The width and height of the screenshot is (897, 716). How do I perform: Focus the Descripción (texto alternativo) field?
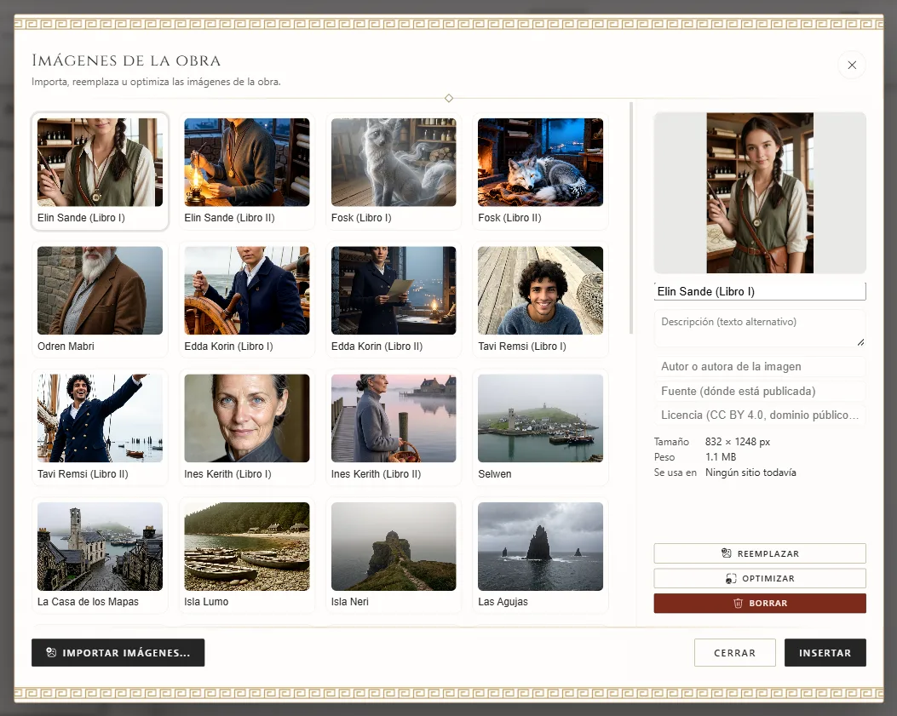coord(760,328)
